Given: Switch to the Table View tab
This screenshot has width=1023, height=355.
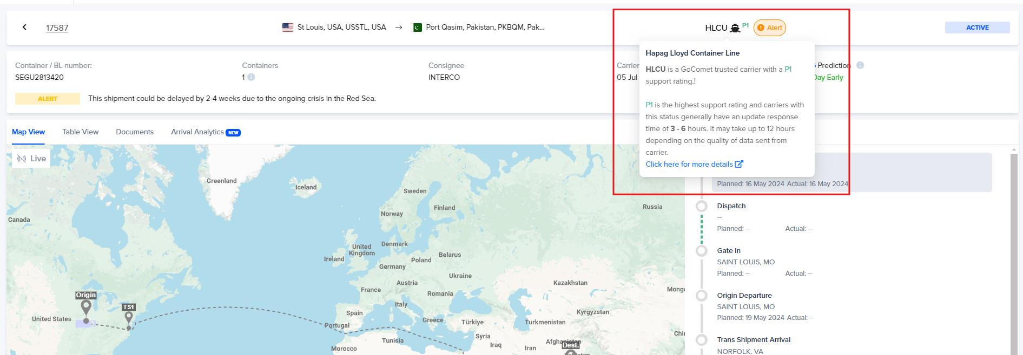Looking at the screenshot, I should pyautogui.click(x=80, y=132).
